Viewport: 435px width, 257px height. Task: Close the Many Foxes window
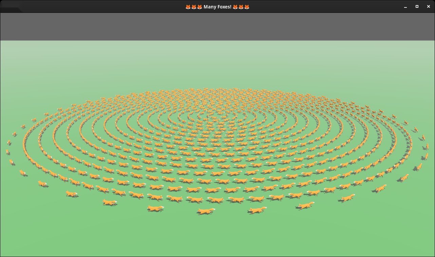[429, 6]
